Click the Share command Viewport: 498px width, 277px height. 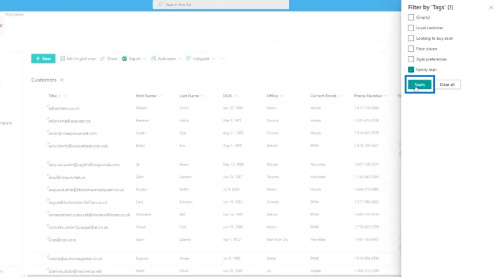pos(108,59)
